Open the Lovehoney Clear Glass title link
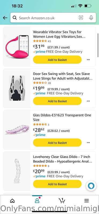 tap(63, 159)
